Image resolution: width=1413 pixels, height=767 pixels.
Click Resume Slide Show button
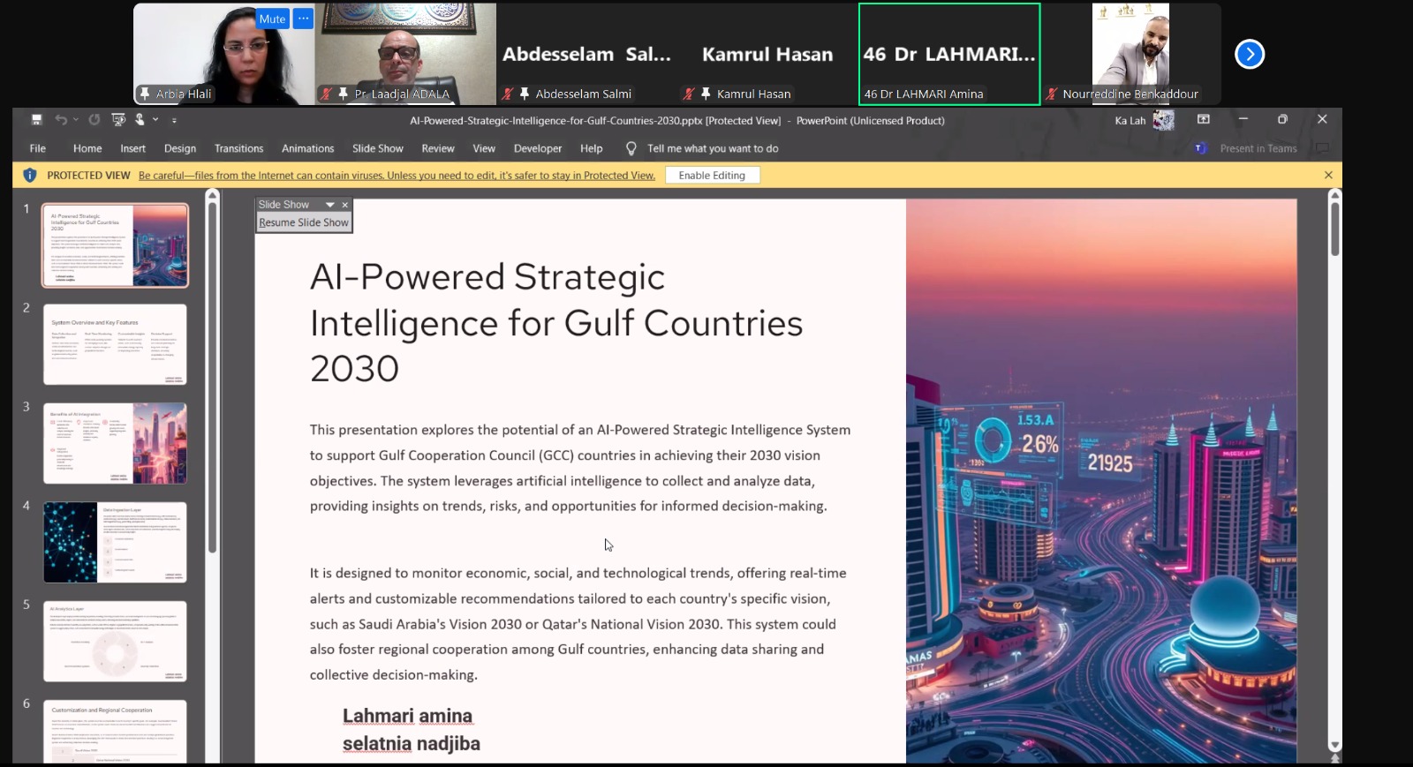pyautogui.click(x=304, y=222)
